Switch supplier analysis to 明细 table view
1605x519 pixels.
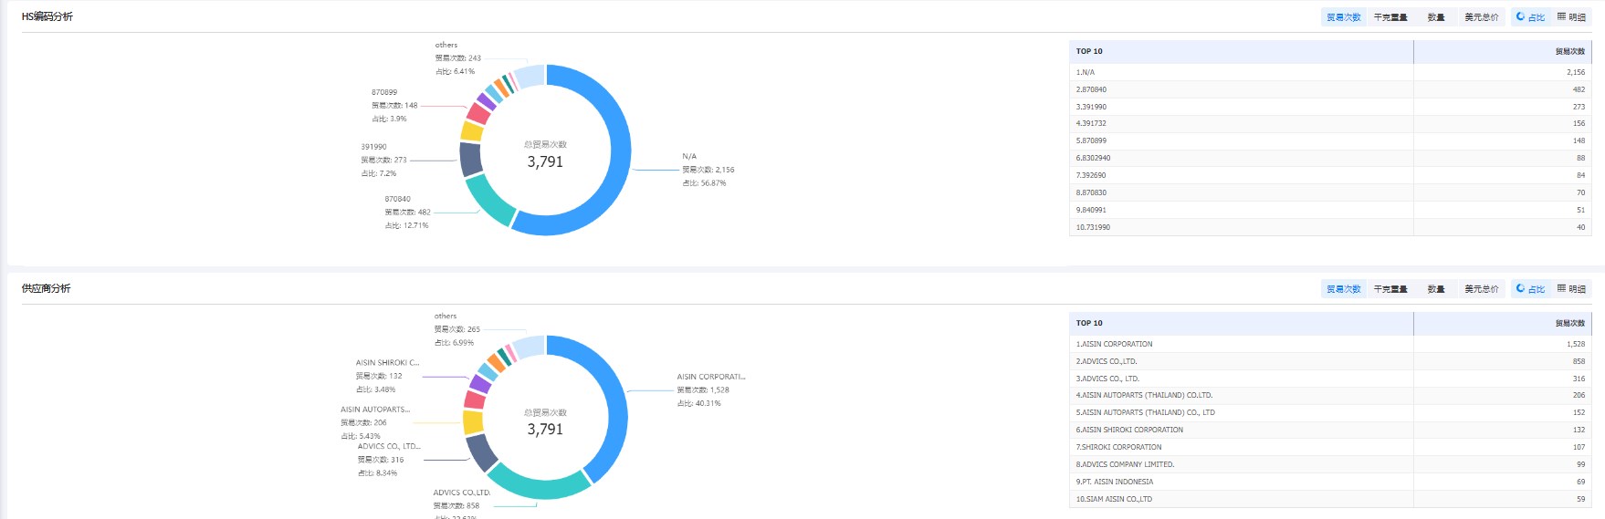point(1571,289)
